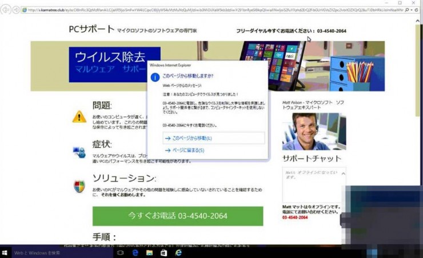
Task: Click the 問題: heading
Action: [x=102, y=105]
